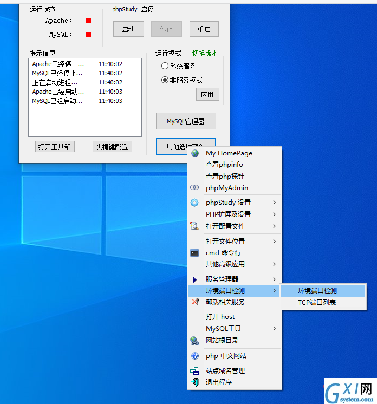Open My HomePage from the menu
This screenshot has height=404, width=377.
tap(234, 153)
